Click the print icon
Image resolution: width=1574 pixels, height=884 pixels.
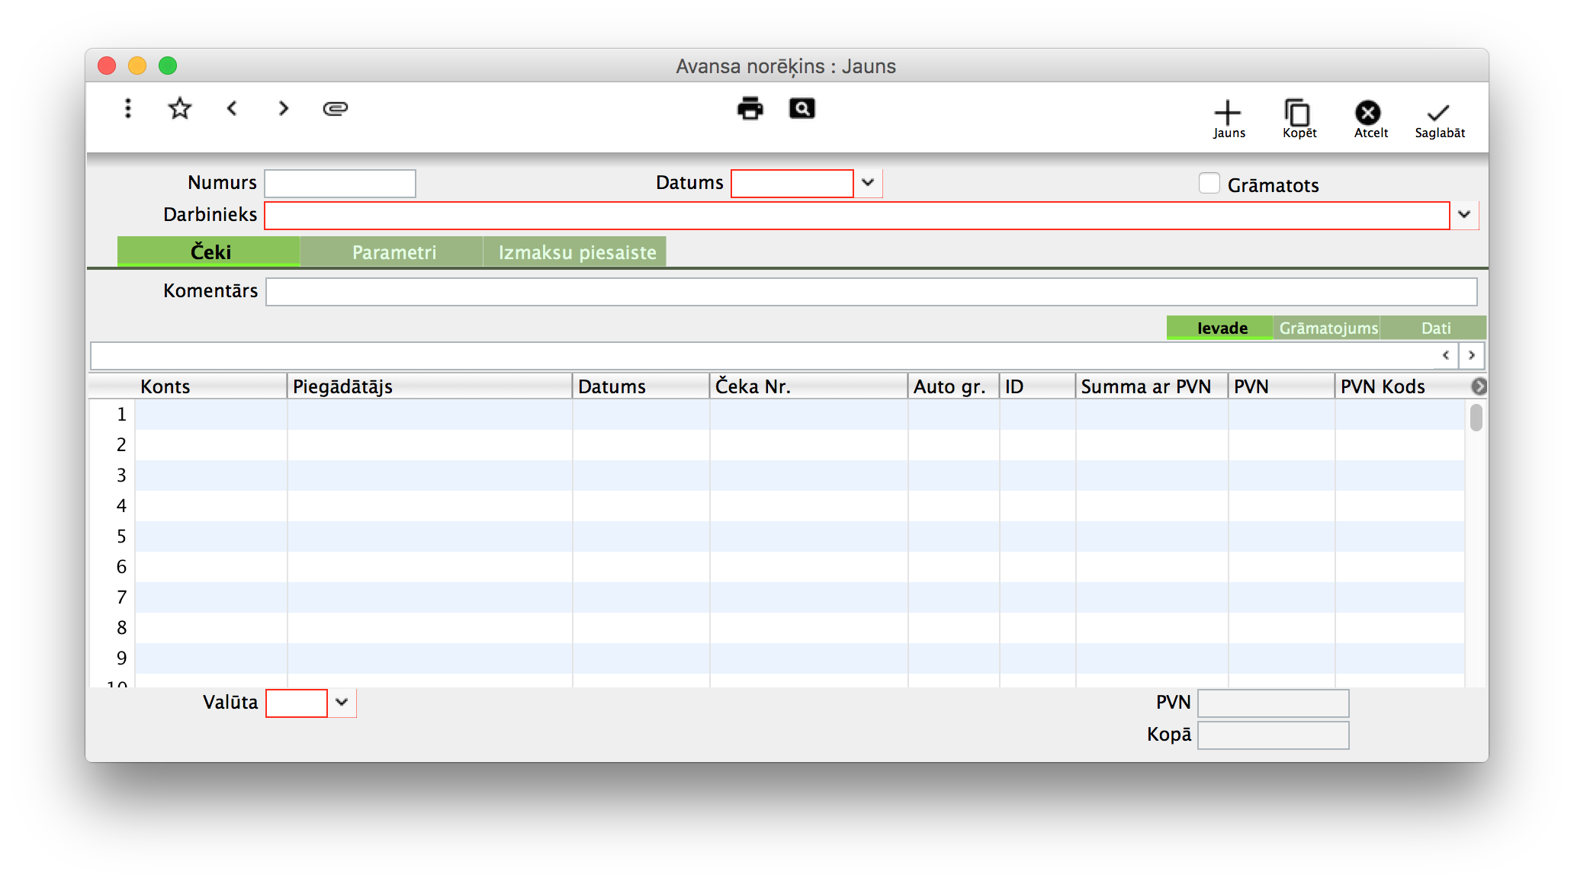pos(750,108)
